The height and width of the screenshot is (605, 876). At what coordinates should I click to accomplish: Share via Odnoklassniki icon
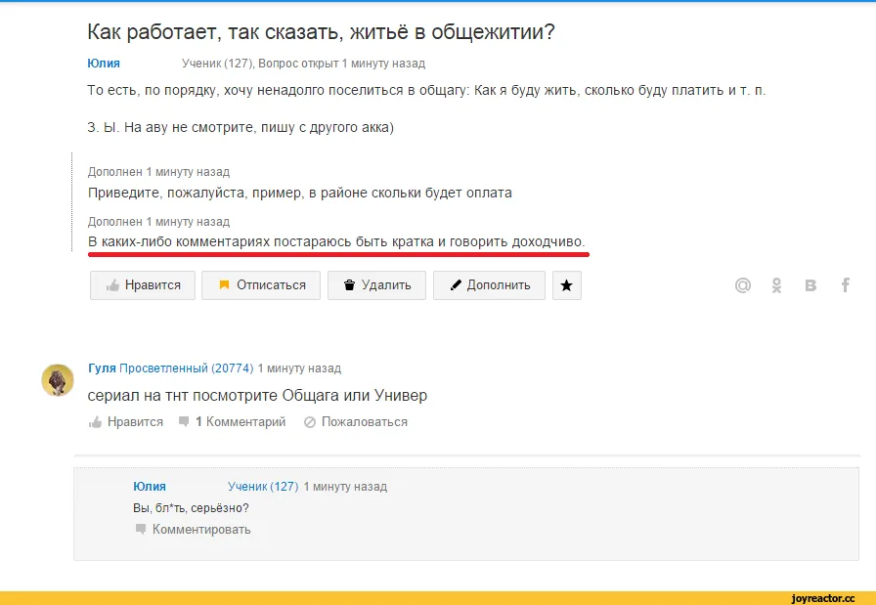pos(776,285)
